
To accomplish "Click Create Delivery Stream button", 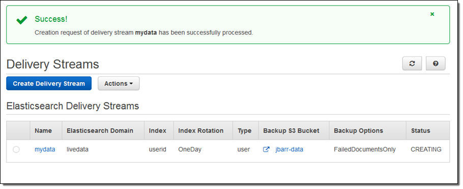I will tap(49, 84).
